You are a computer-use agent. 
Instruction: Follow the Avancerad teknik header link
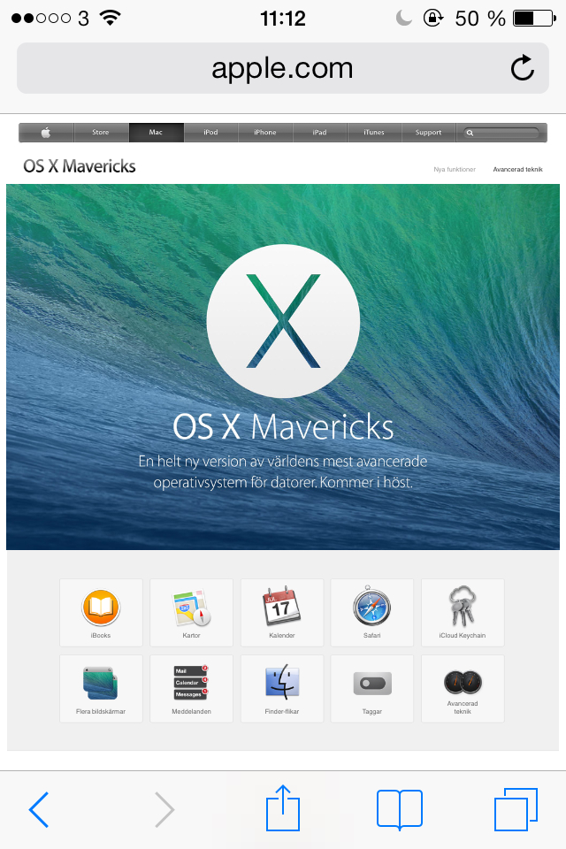click(517, 169)
